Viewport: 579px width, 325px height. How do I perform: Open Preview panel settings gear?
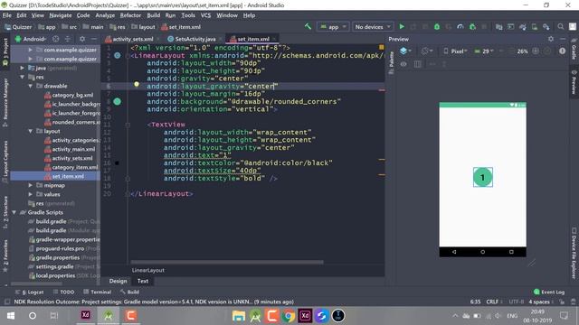551,39
